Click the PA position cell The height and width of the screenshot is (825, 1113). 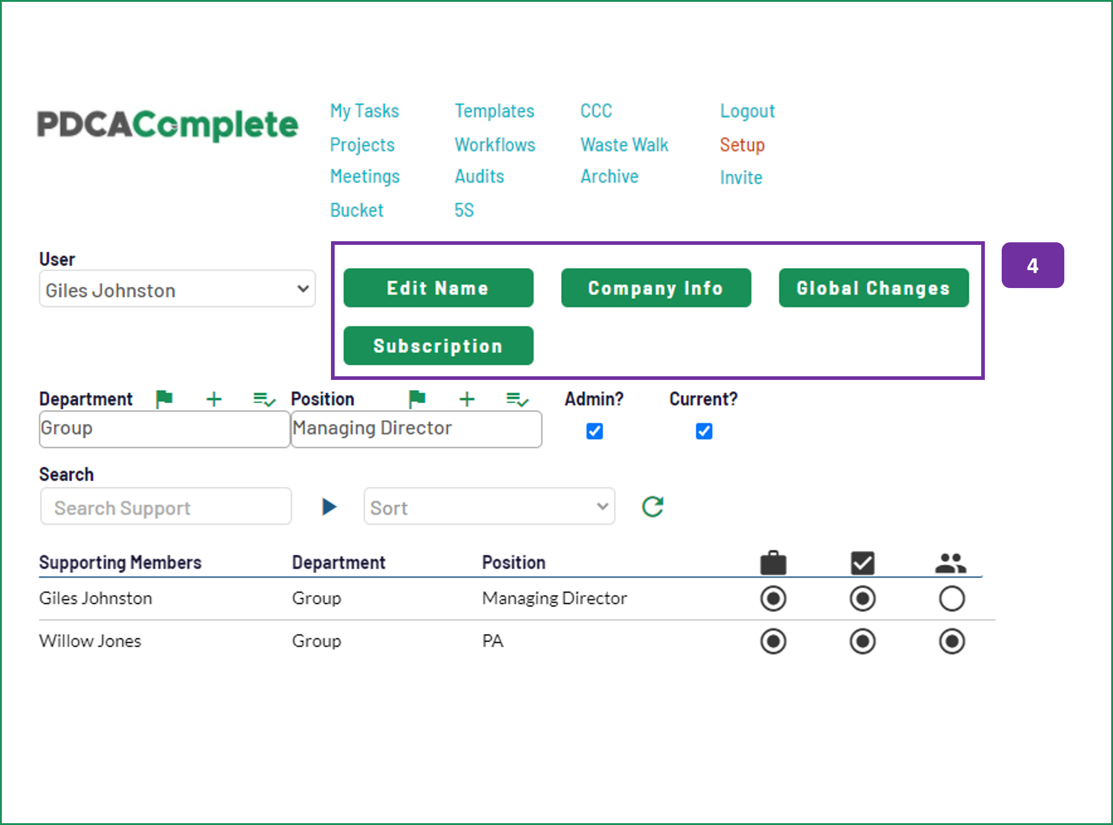pos(492,641)
